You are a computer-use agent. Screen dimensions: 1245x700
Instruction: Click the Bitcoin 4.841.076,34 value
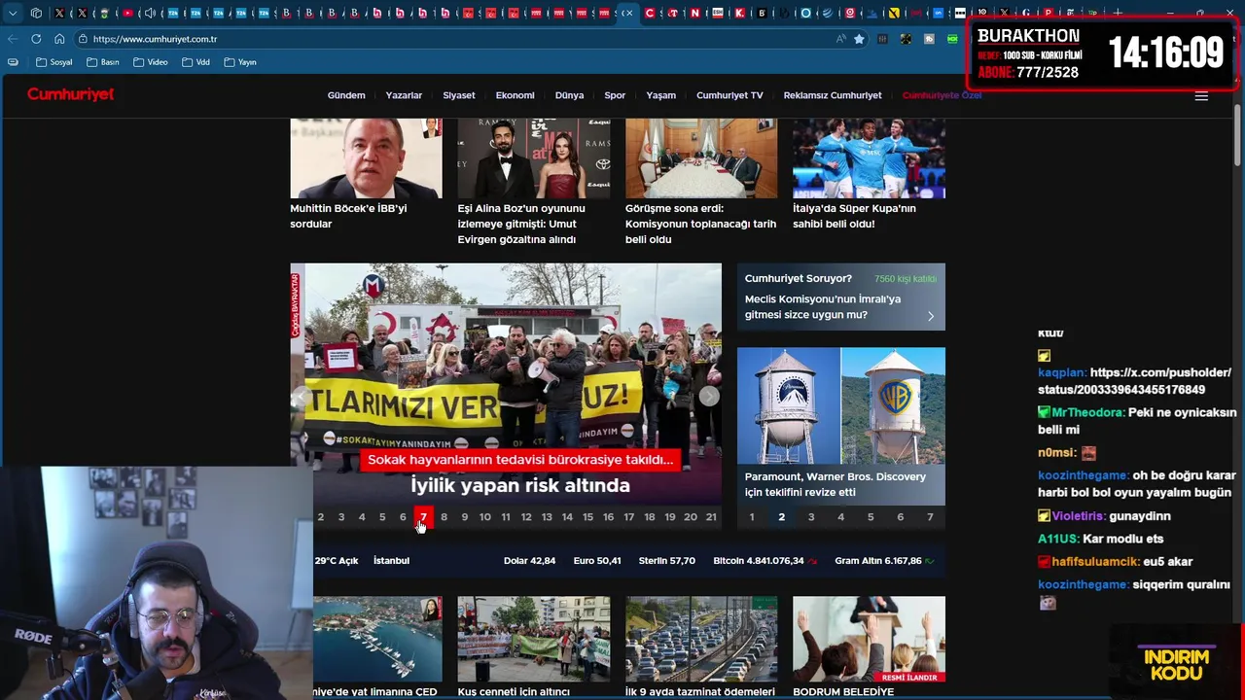click(765, 561)
